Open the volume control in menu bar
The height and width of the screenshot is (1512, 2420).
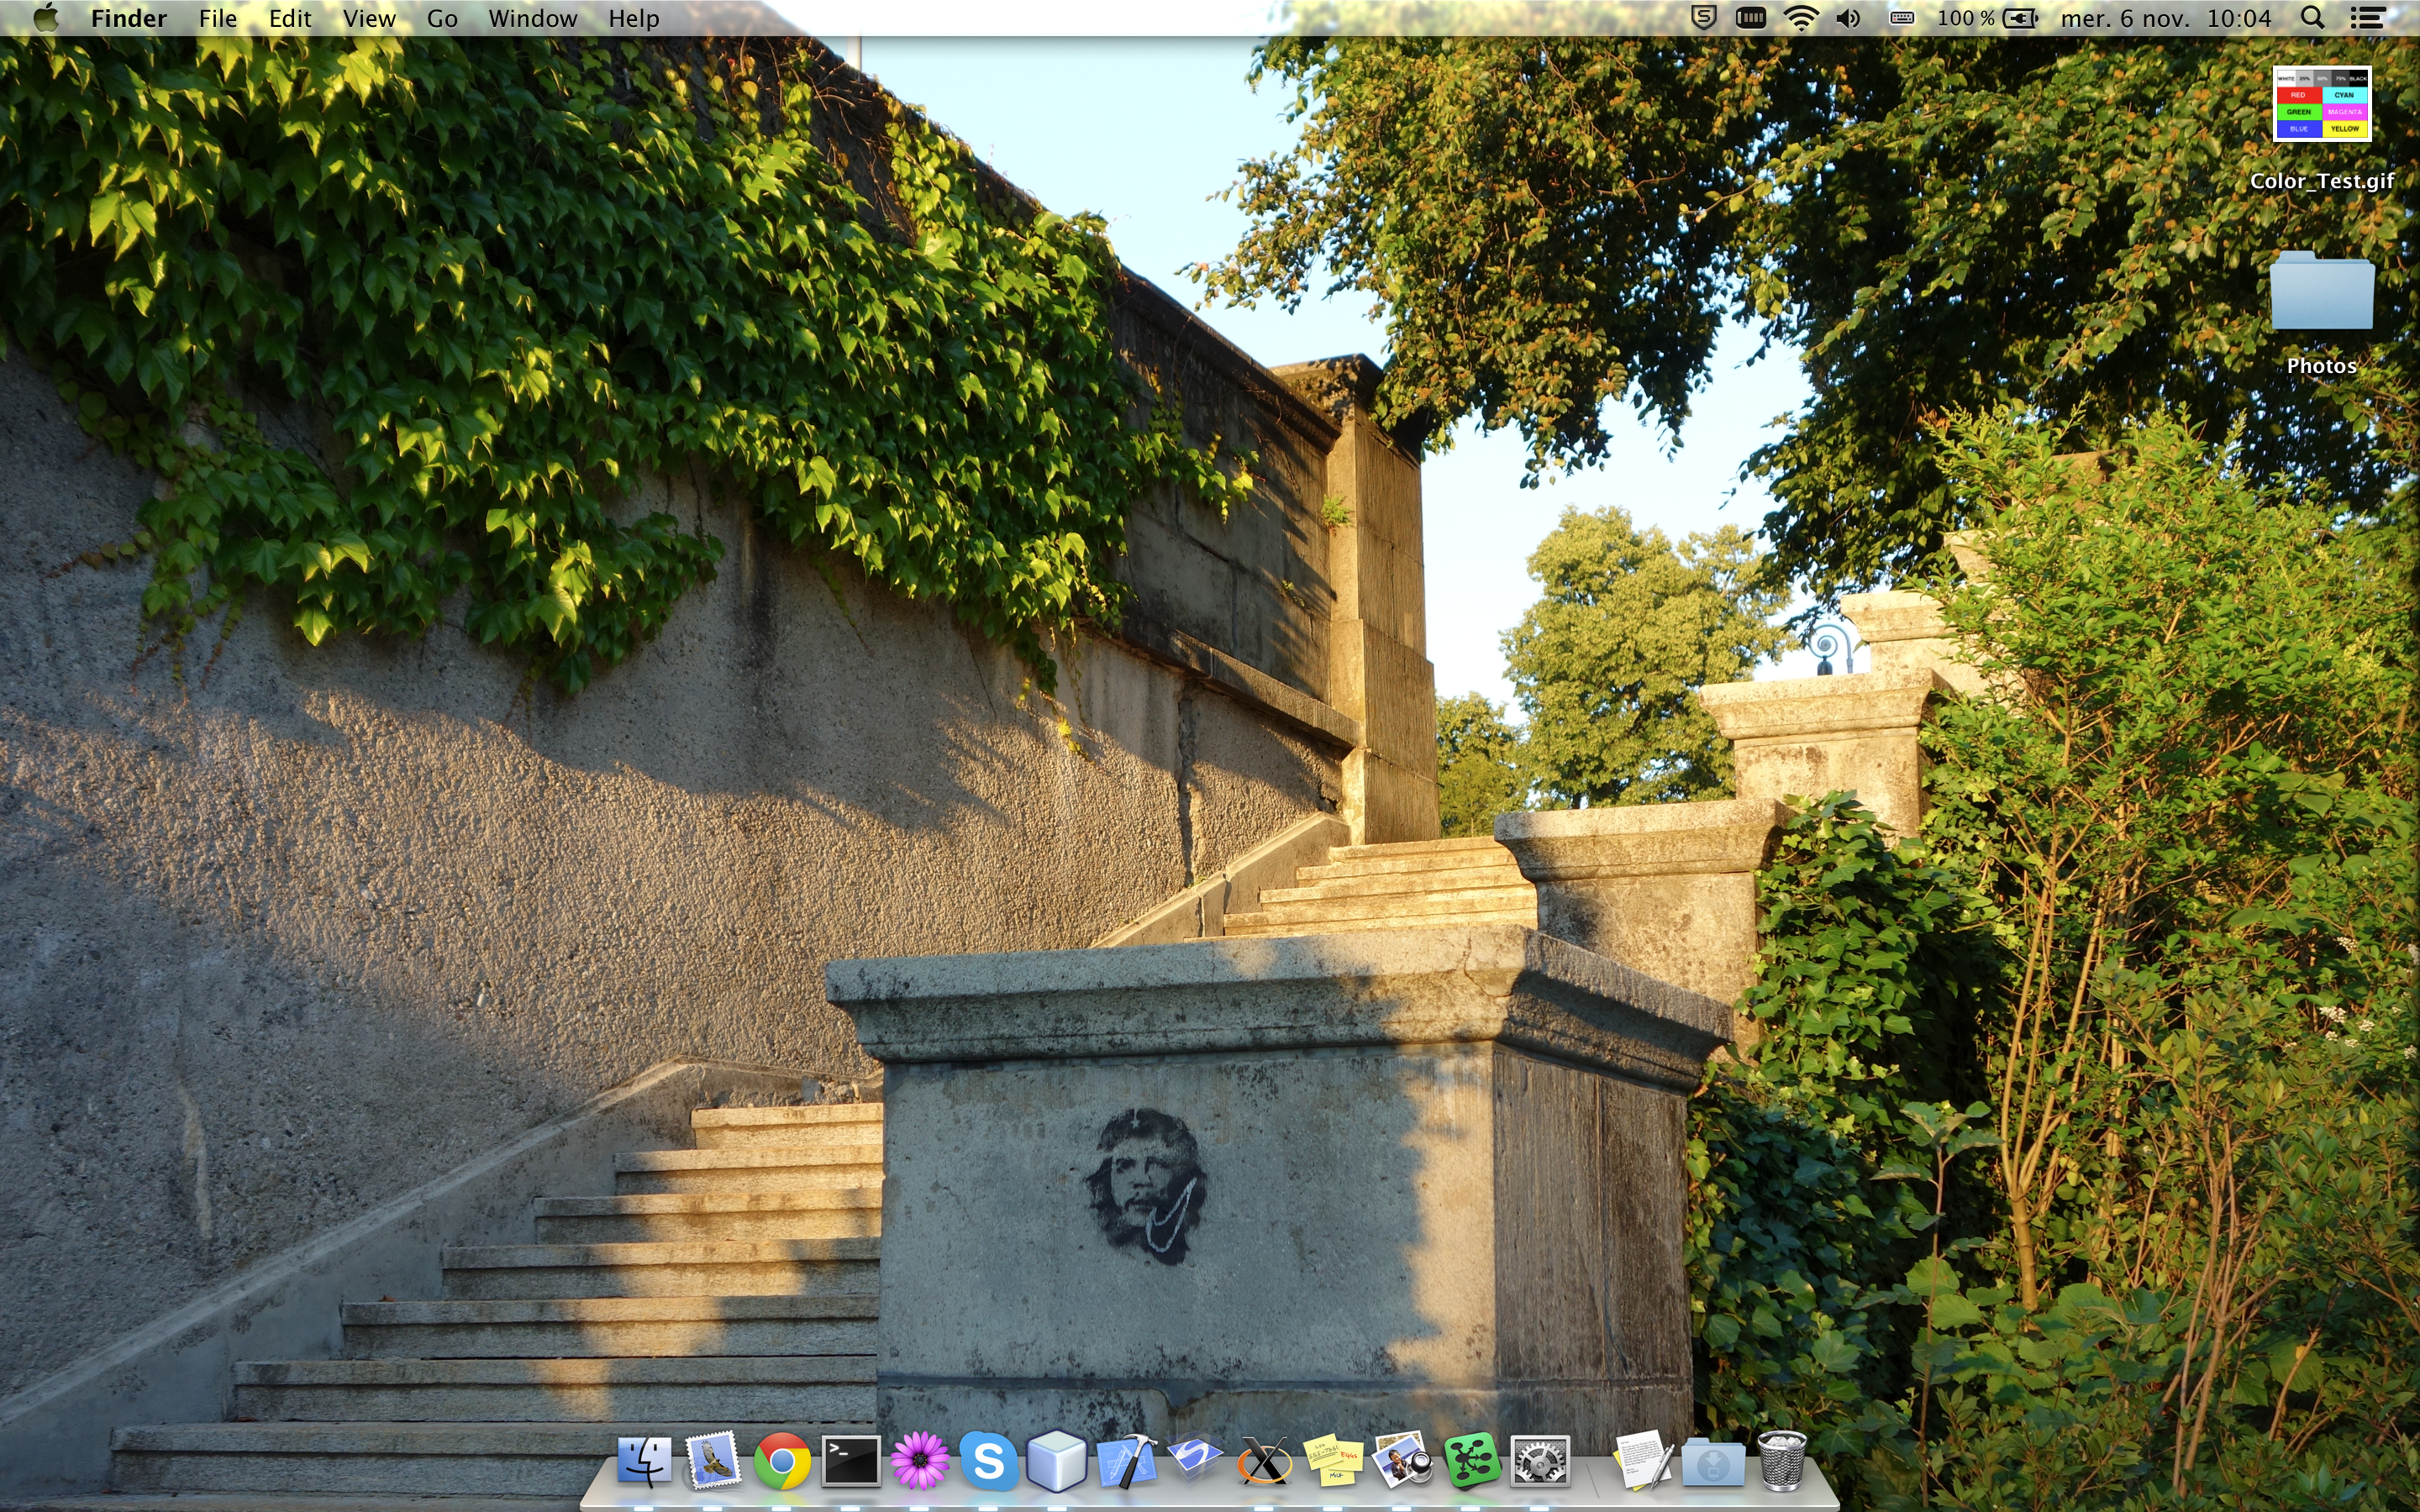point(1848,18)
